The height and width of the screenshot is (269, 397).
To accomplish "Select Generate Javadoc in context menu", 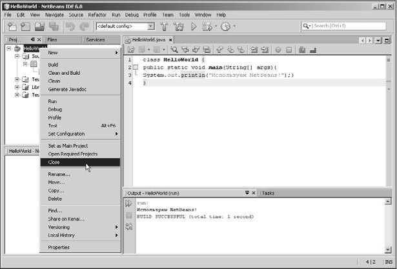I will (x=80, y=89).
